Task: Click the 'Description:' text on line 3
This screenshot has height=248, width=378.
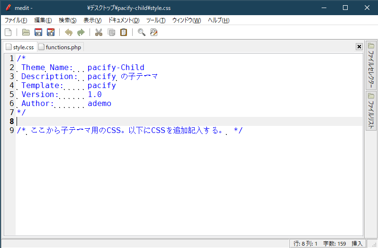Action: (x=49, y=76)
